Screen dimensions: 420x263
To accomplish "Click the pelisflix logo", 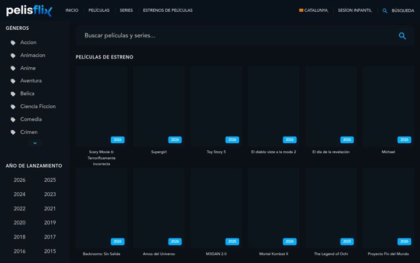I will [29, 11].
